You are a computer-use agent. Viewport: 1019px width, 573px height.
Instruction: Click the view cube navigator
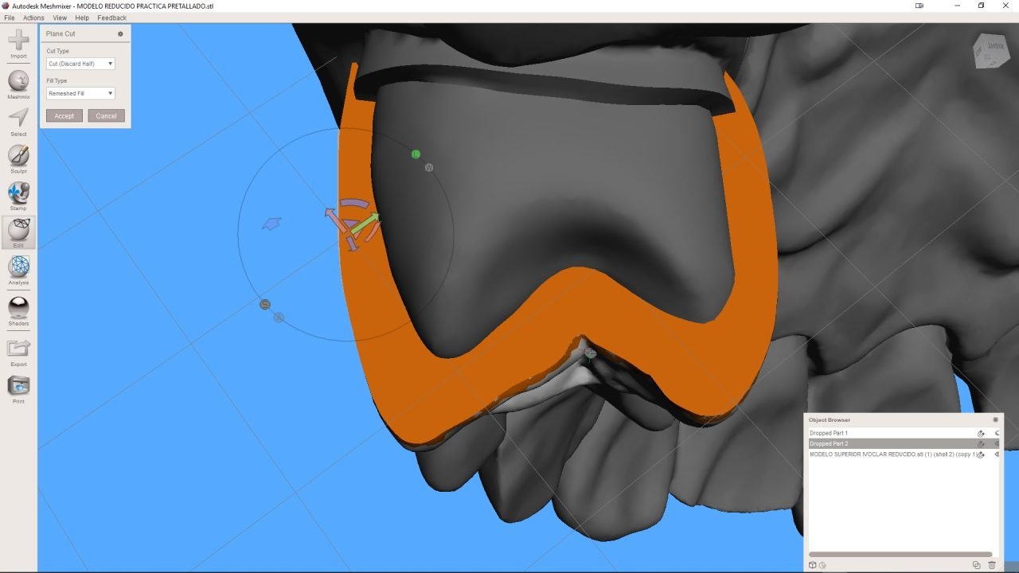pos(990,51)
